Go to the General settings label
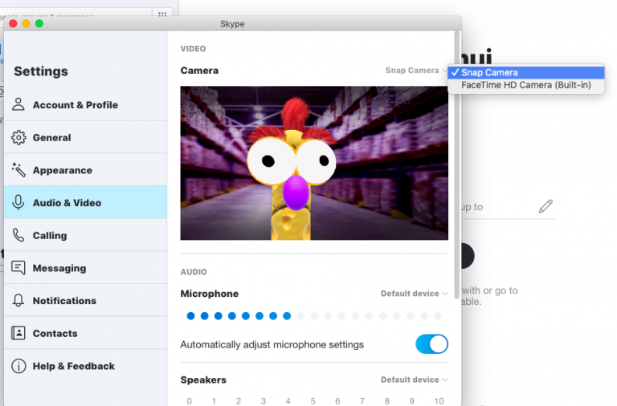This screenshot has height=406, width=617. point(51,137)
